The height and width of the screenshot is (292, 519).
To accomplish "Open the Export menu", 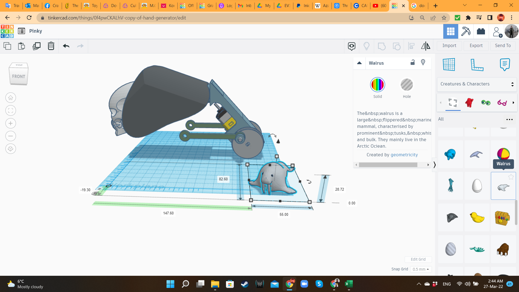I will 476,46.
